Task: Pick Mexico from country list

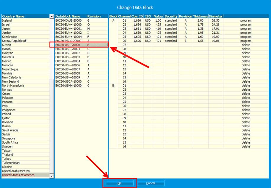Action: click(7, 61)
